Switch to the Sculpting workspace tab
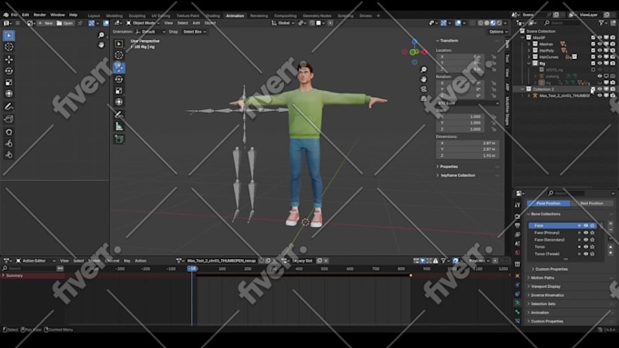The width and height of the screenshot is (619, 348). tap(137, 15)
